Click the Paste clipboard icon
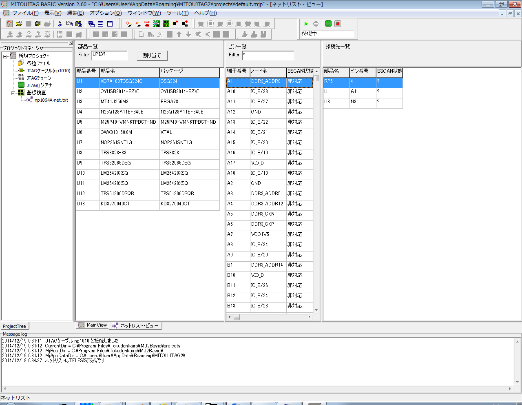The image size is (522, 405). click(79, 24)
